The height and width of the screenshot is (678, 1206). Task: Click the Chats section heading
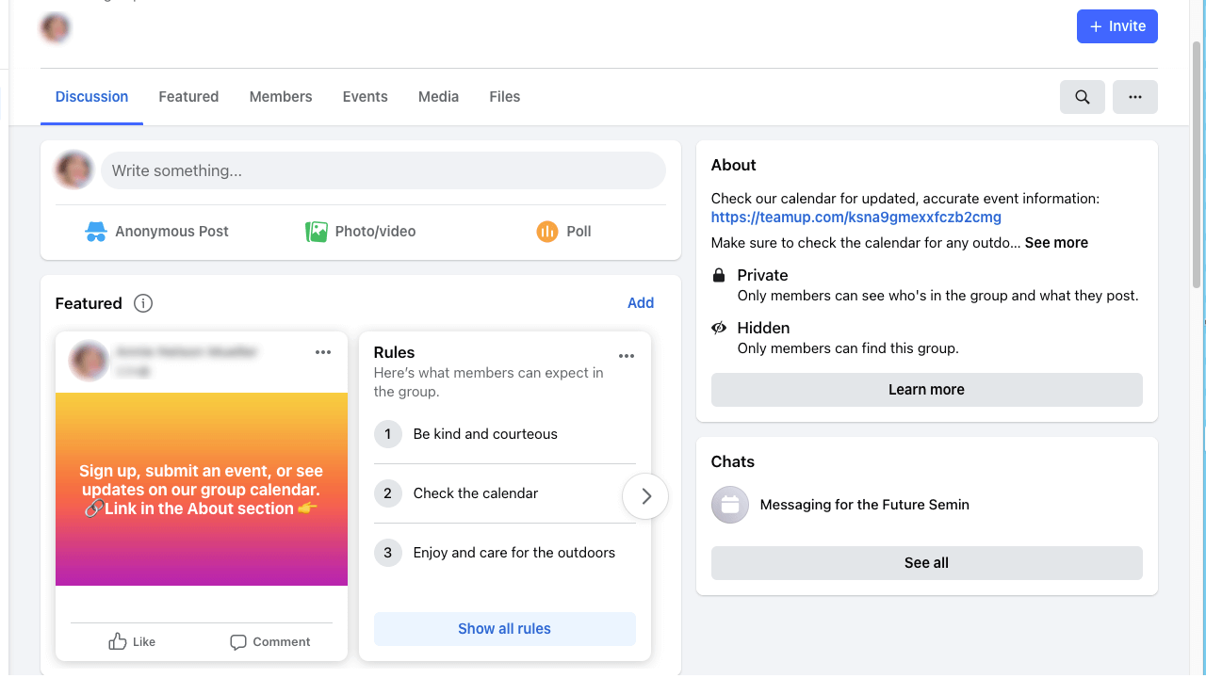pos(733,461)
